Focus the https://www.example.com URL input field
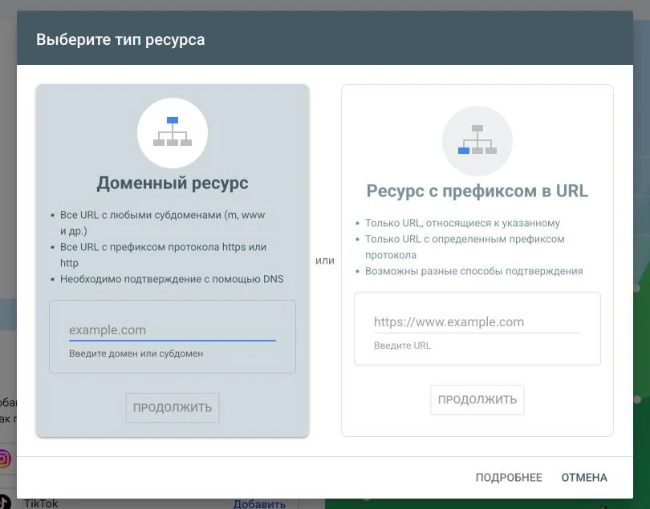Image resolution: width=650 pixels, height=509 pixels. coord(477,321)
